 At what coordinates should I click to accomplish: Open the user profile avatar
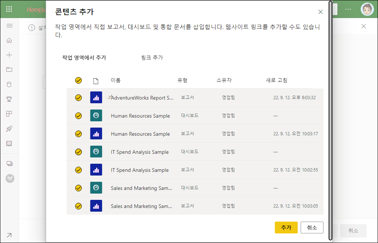tap(367, 9)
